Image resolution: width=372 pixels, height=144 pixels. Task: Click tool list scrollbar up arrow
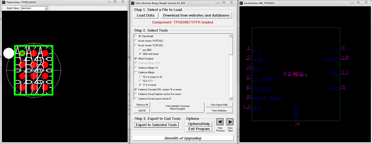click(x=231, y=36)
